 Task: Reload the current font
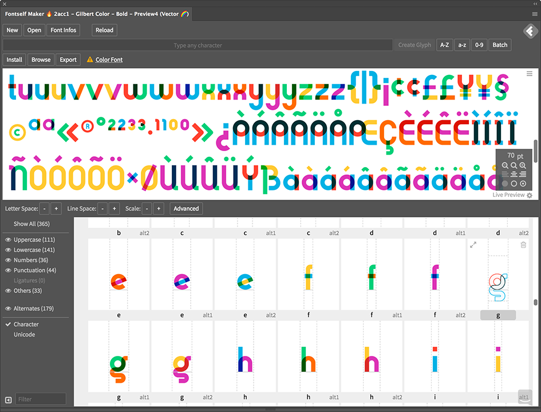(104, 30)
